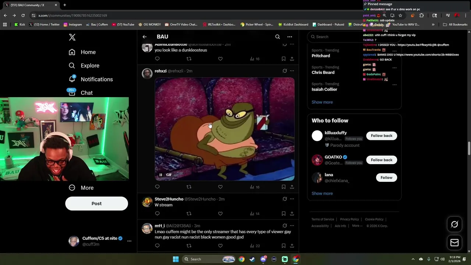The width and height of the screenshot is (471, 265).
Task: Reload the page in Chrome
Action: point(23,15)
